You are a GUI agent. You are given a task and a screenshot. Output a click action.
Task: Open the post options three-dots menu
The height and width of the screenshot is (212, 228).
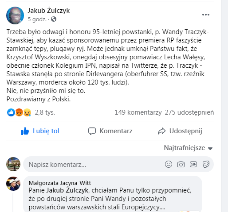point(206,15)
